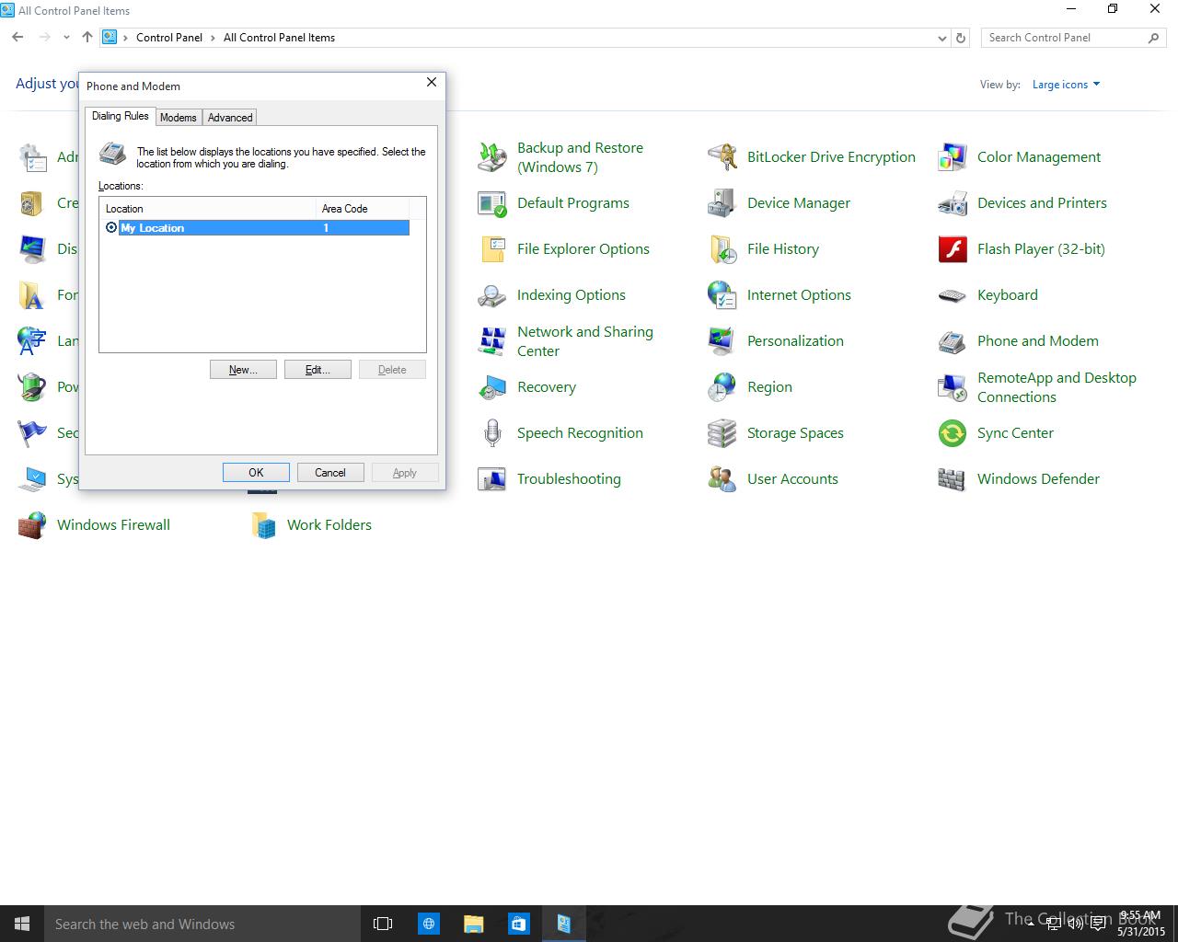Open File Explorer Options icon
This screenshot has height=942, width=1178.
coord(492,249)
